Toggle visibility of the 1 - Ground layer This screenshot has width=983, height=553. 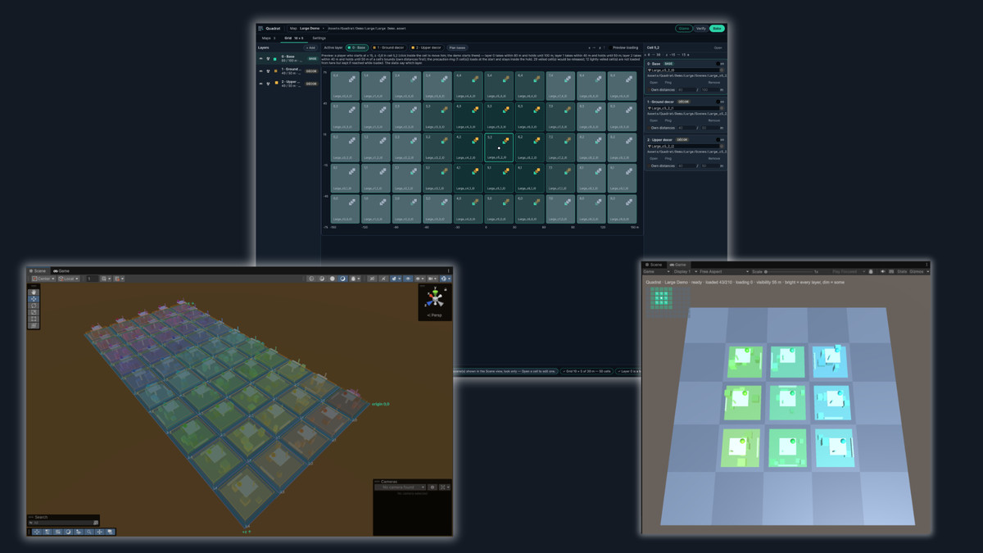click(x=261, y=71)
